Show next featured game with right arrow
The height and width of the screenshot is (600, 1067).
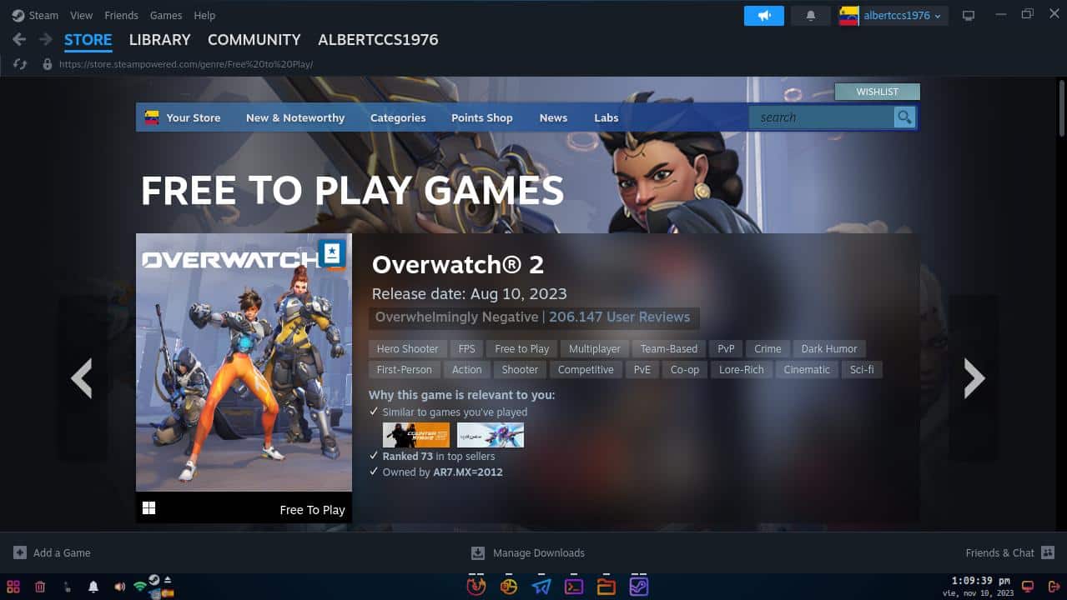pos(974,378)
